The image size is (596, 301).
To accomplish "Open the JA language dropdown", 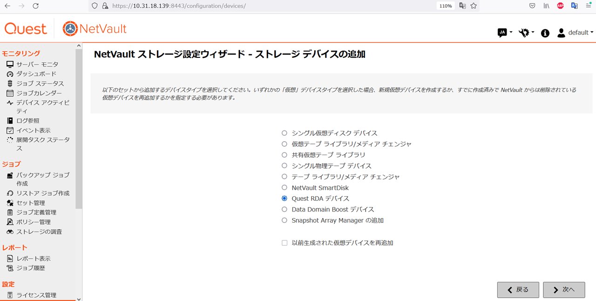I will (505, 33).
